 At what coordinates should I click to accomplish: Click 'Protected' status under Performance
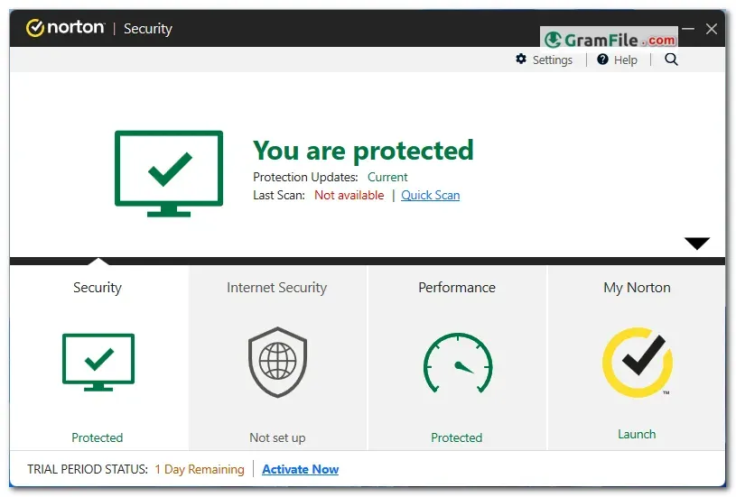[x=457, y=438]
